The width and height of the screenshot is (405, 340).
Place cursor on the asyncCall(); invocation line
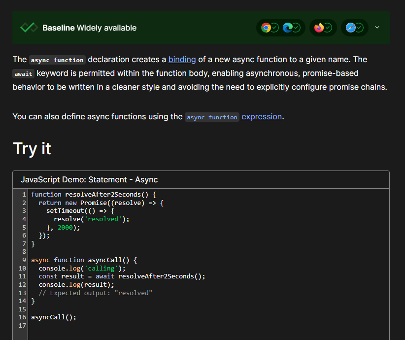54,317
